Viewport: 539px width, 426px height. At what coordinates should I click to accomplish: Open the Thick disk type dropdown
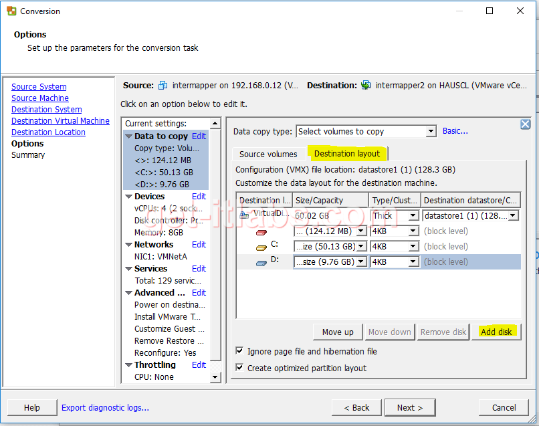pos(413,215)
